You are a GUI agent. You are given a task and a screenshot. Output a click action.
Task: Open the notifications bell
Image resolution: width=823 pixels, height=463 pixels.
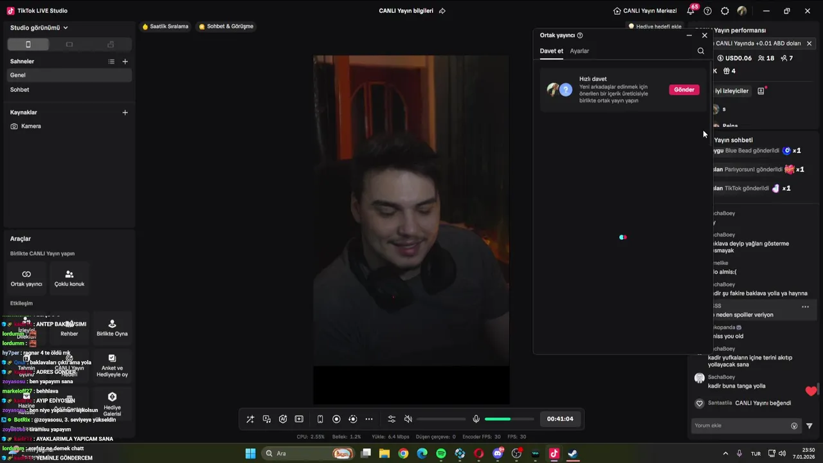point(691,11)
